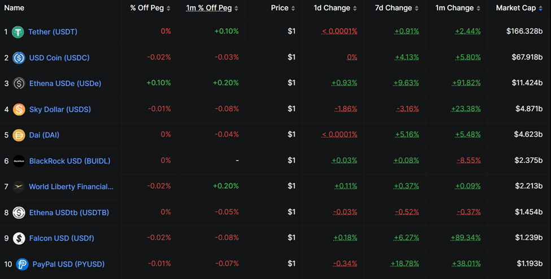The width and height of the screenshot is (551, 279).
Task: Open the USD Coin (USDC) link
Action: coord(59,58)
